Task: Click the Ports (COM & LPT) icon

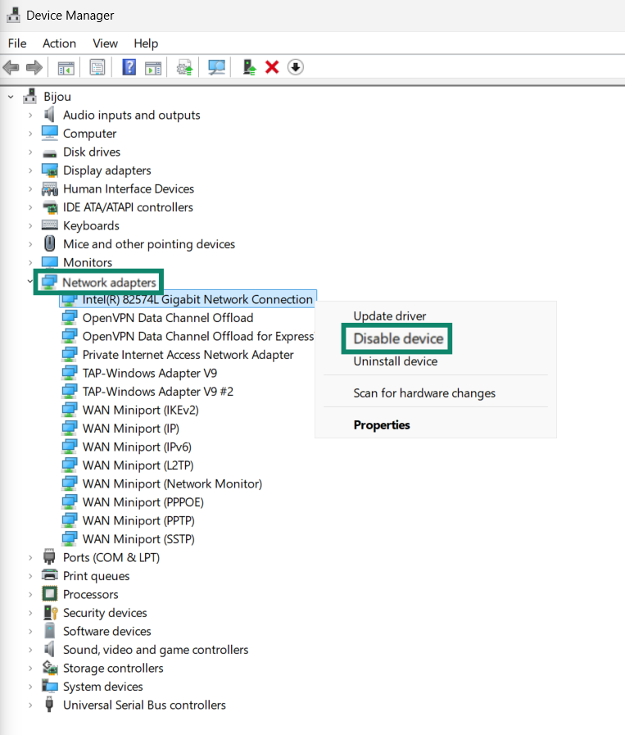Action: click(49, 557)
